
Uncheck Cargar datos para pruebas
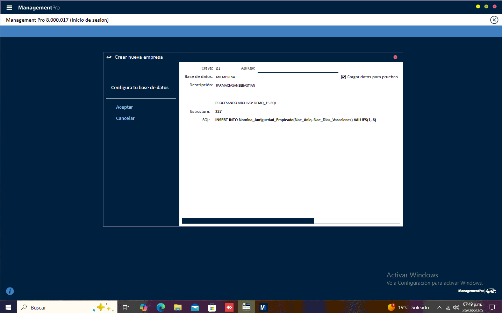343,77
